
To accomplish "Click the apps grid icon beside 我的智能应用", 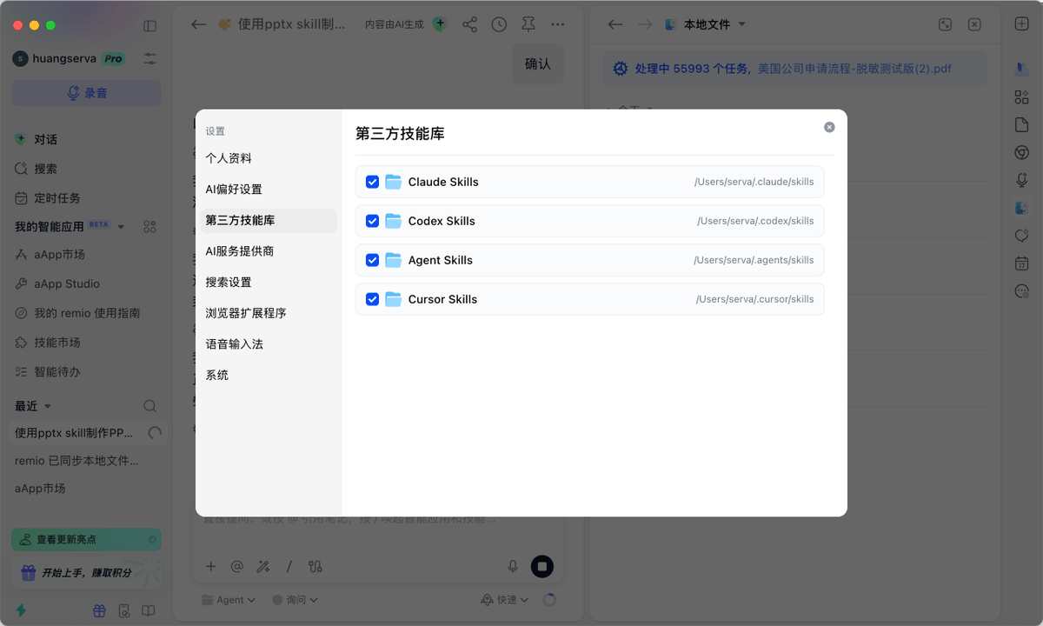I will pyautogui.click(x=149, y=227).
